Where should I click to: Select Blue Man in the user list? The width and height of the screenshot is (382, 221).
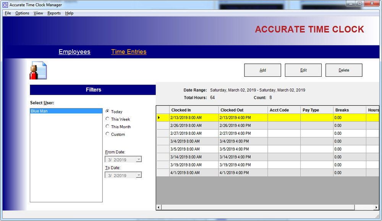point(66,111)
